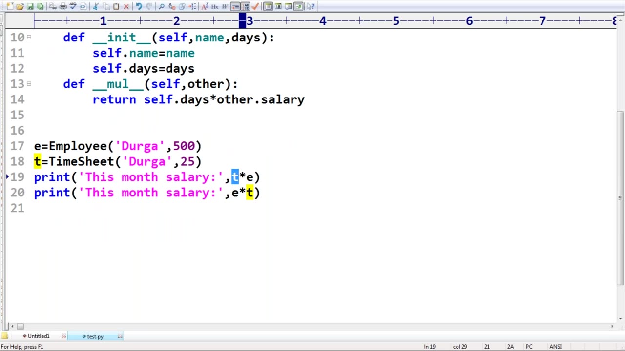Click the '2A' status bar value

(510, 347)
